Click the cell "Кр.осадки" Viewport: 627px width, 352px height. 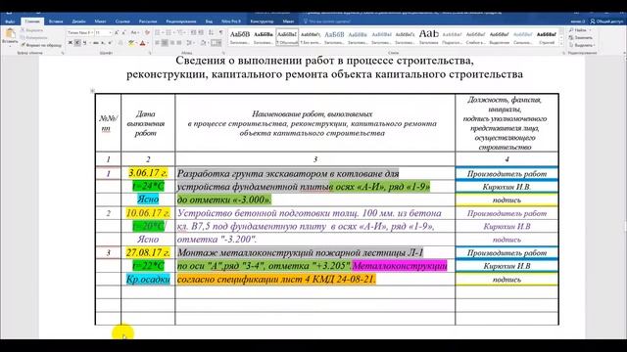148,280
